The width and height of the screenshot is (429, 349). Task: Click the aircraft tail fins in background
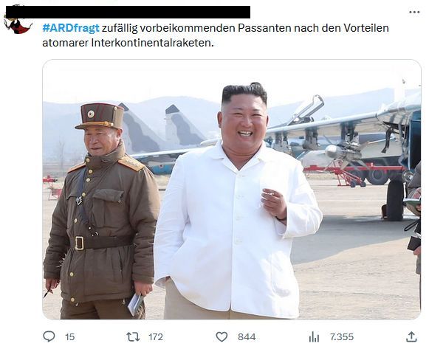[x=162, y=127]
